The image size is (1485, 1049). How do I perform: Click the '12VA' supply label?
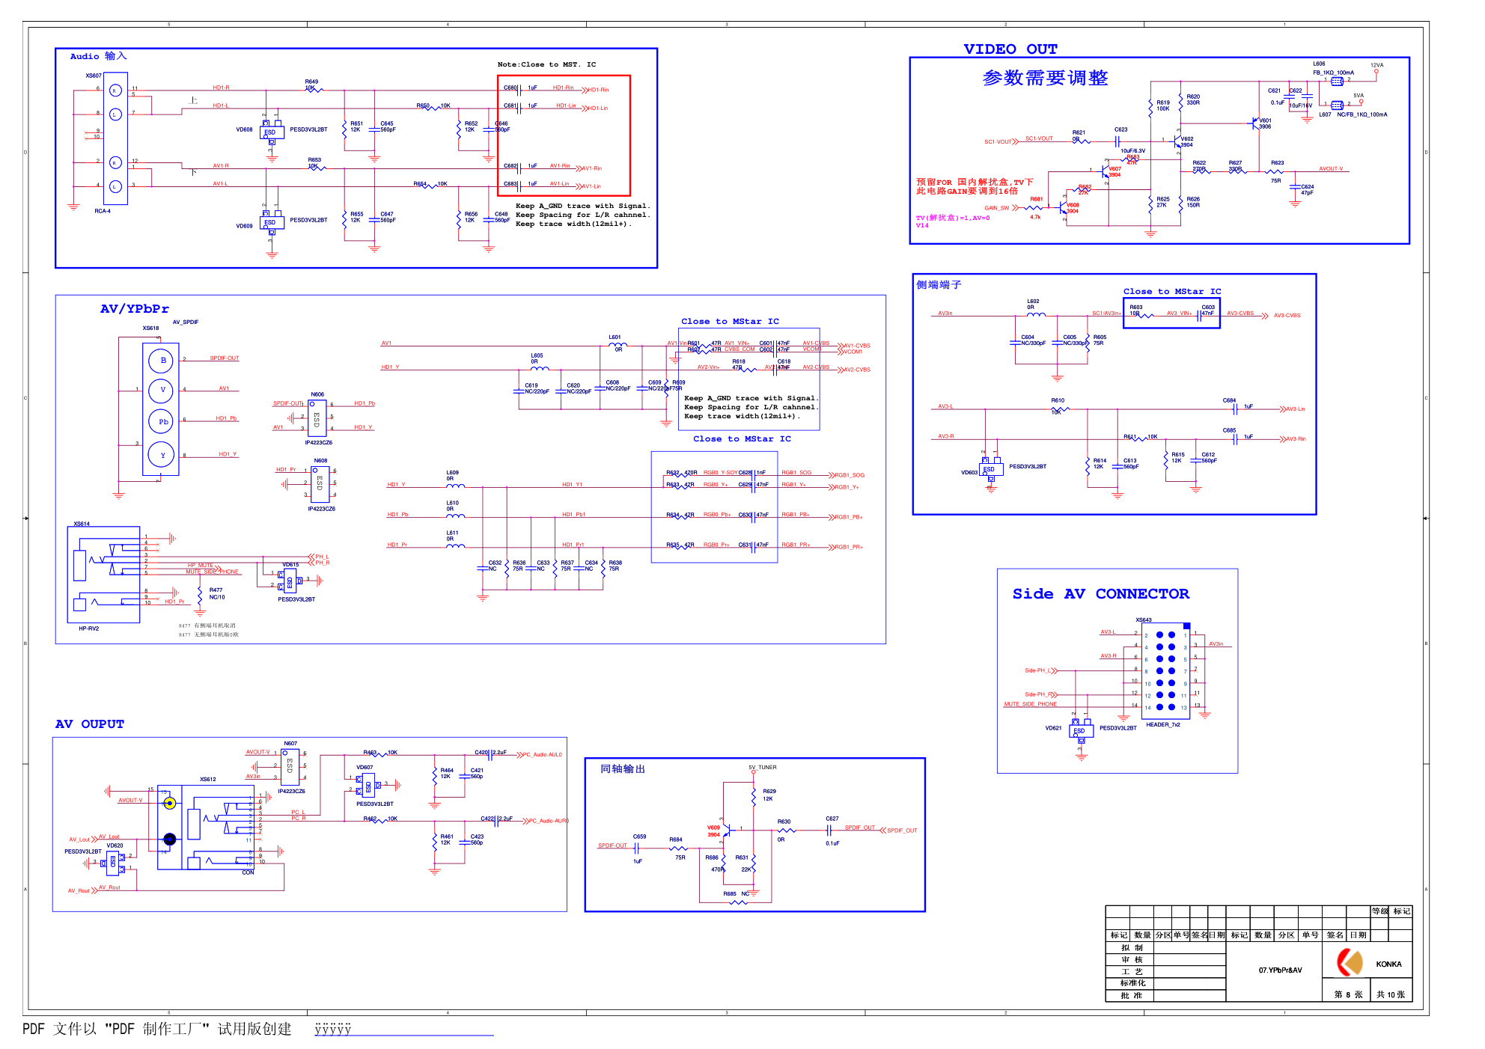click(1377, 65)
